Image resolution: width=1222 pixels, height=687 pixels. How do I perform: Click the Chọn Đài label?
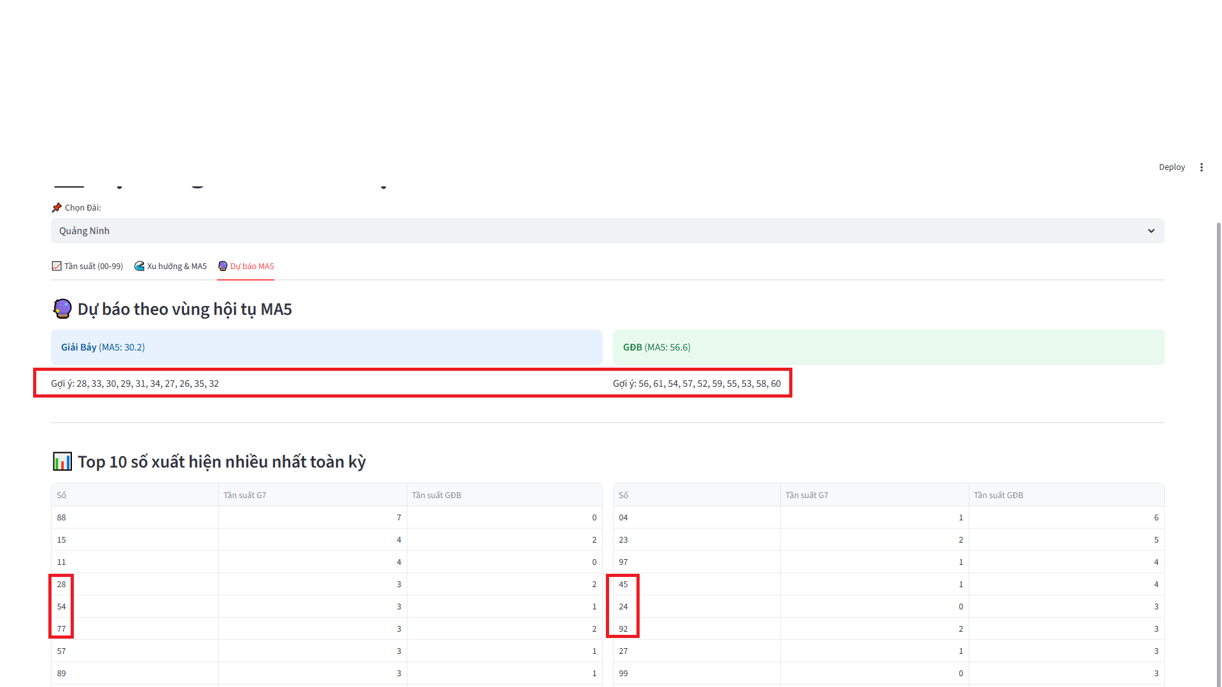click(x=83, y=207)
